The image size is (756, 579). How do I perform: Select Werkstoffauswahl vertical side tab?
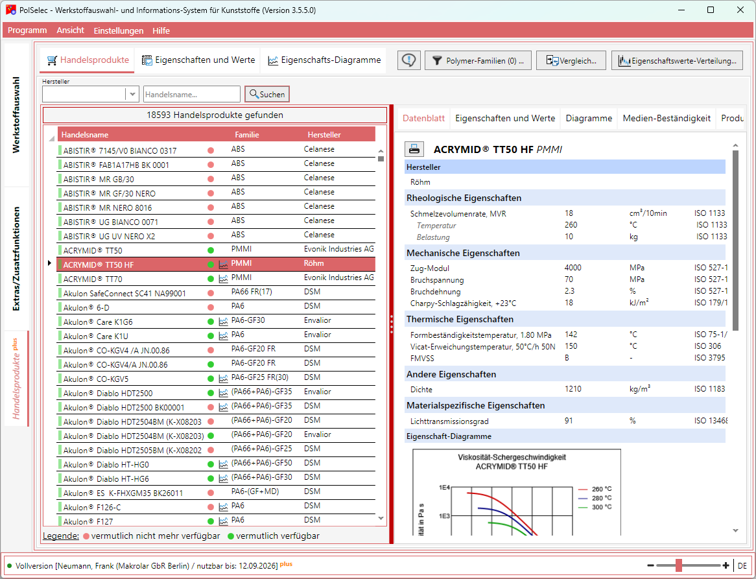17,115
